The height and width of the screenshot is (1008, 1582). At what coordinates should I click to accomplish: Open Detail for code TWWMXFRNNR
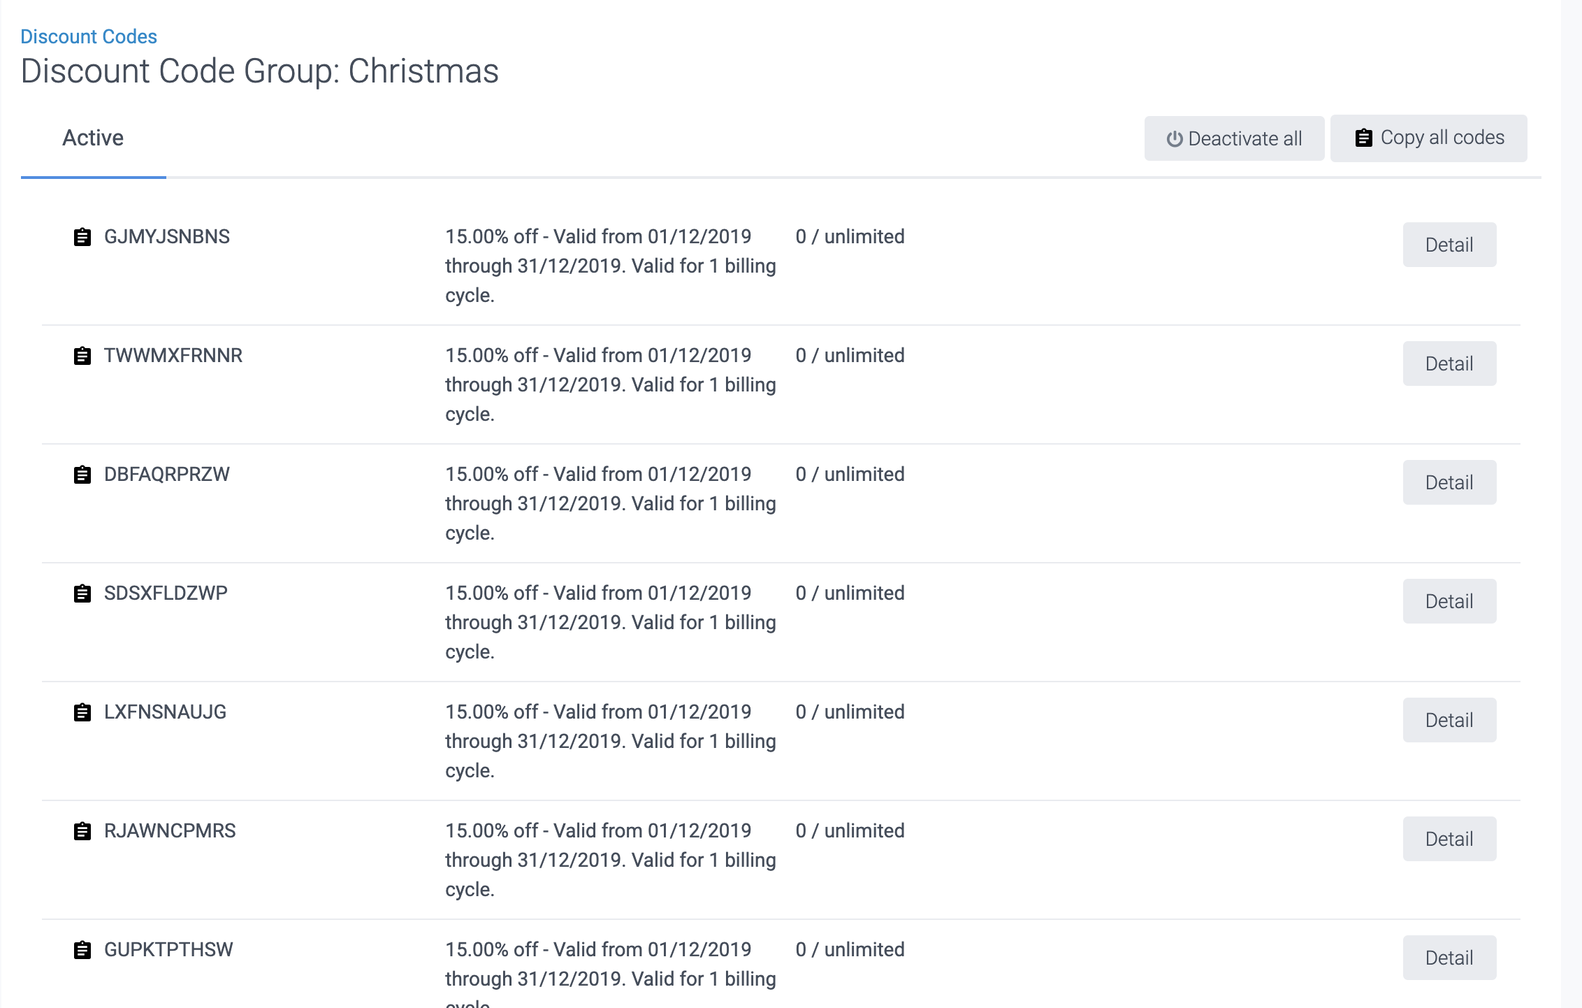tap(1449, 363)
